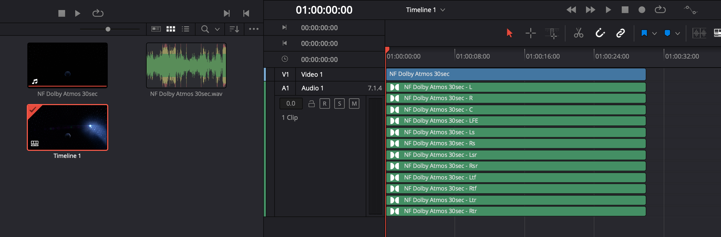721x237 pixels.
Task: Select the NF Dolby Atmos 30sec - C channel
Action: coord(516,110)
